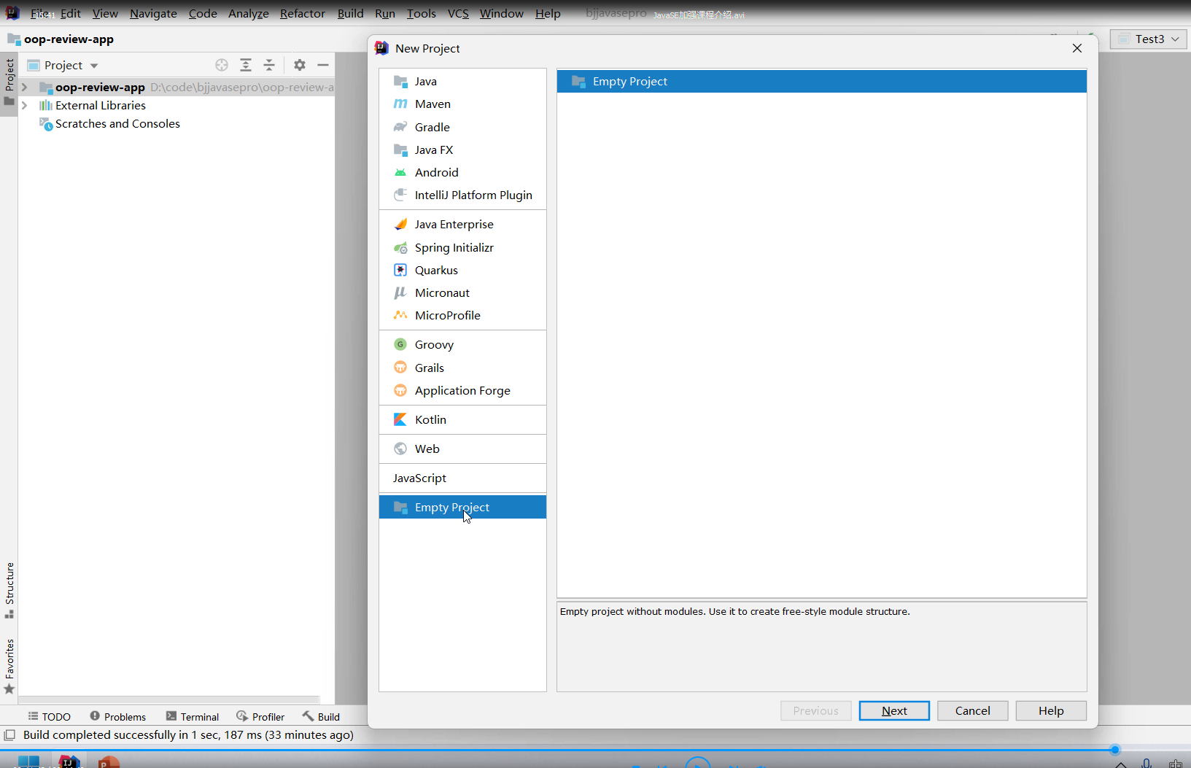
Task: Click the Expand All icon in Project panel
Action: [x=246, y=65]
